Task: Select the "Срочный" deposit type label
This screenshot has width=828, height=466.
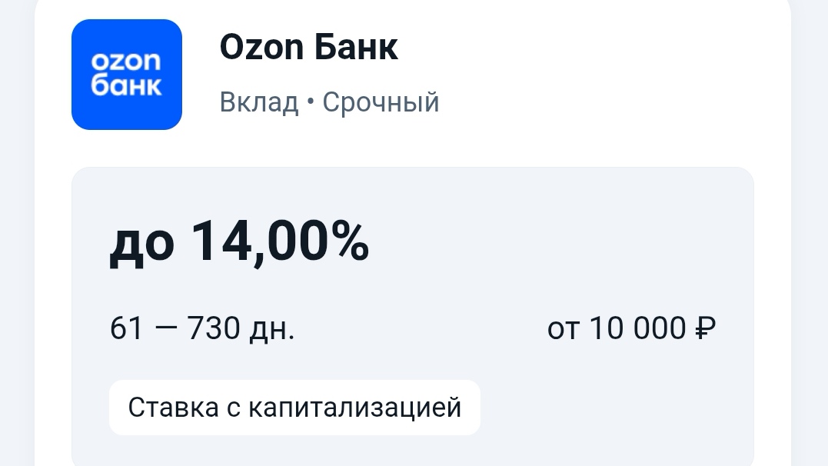Action: coord(381,102)
